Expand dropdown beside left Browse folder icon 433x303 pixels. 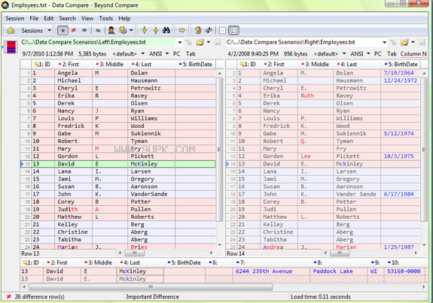[x=209, y=42]
